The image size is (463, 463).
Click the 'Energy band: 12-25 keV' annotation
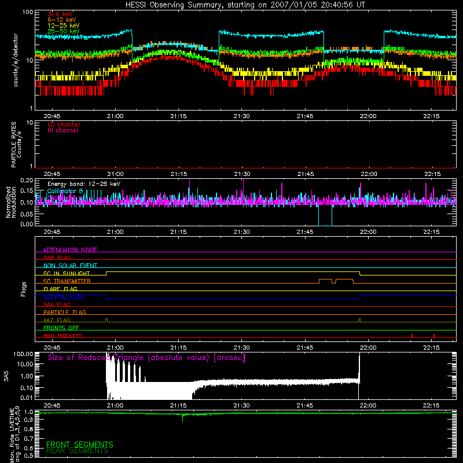(x=84, y=184)
